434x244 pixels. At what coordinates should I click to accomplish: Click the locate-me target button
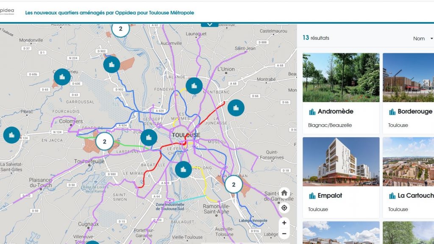[x=284, y=208]
